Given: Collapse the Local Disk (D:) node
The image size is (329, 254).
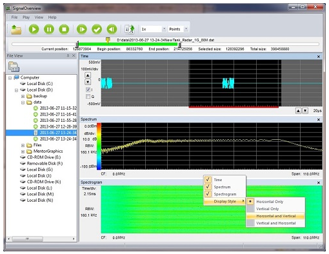Looking at the screenshot, I should [16, 90].
